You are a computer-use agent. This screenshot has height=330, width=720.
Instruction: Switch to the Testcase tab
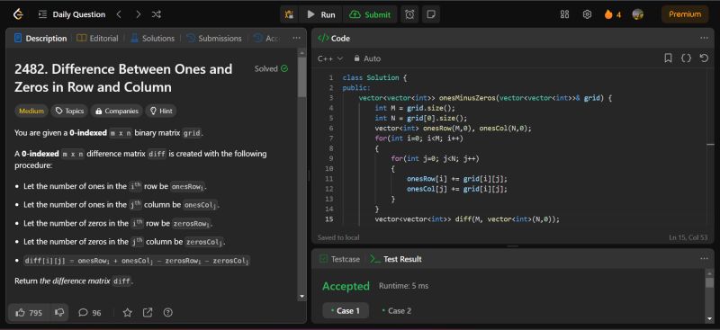click(x=339, y=259)
